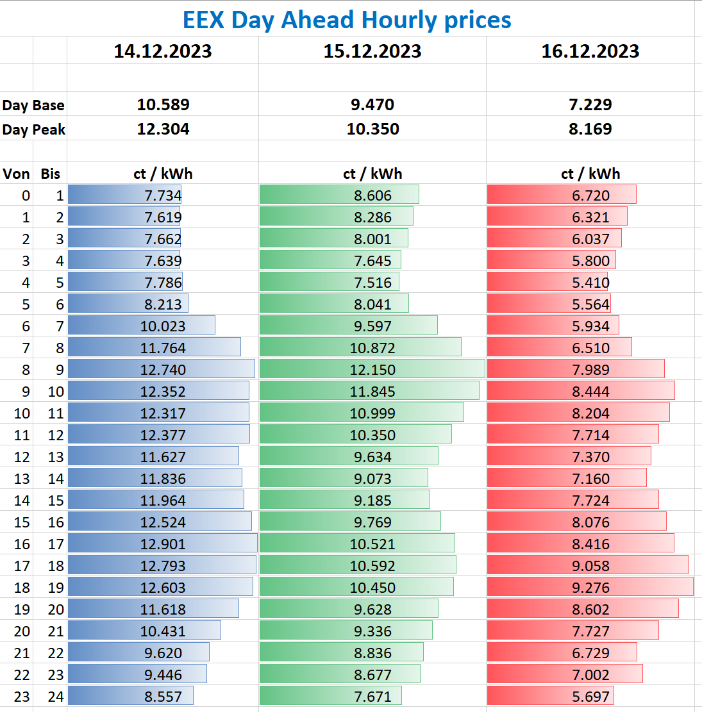Select the blue cell showing 12.901
702x712 pixels.
click(x=163, y=543)
